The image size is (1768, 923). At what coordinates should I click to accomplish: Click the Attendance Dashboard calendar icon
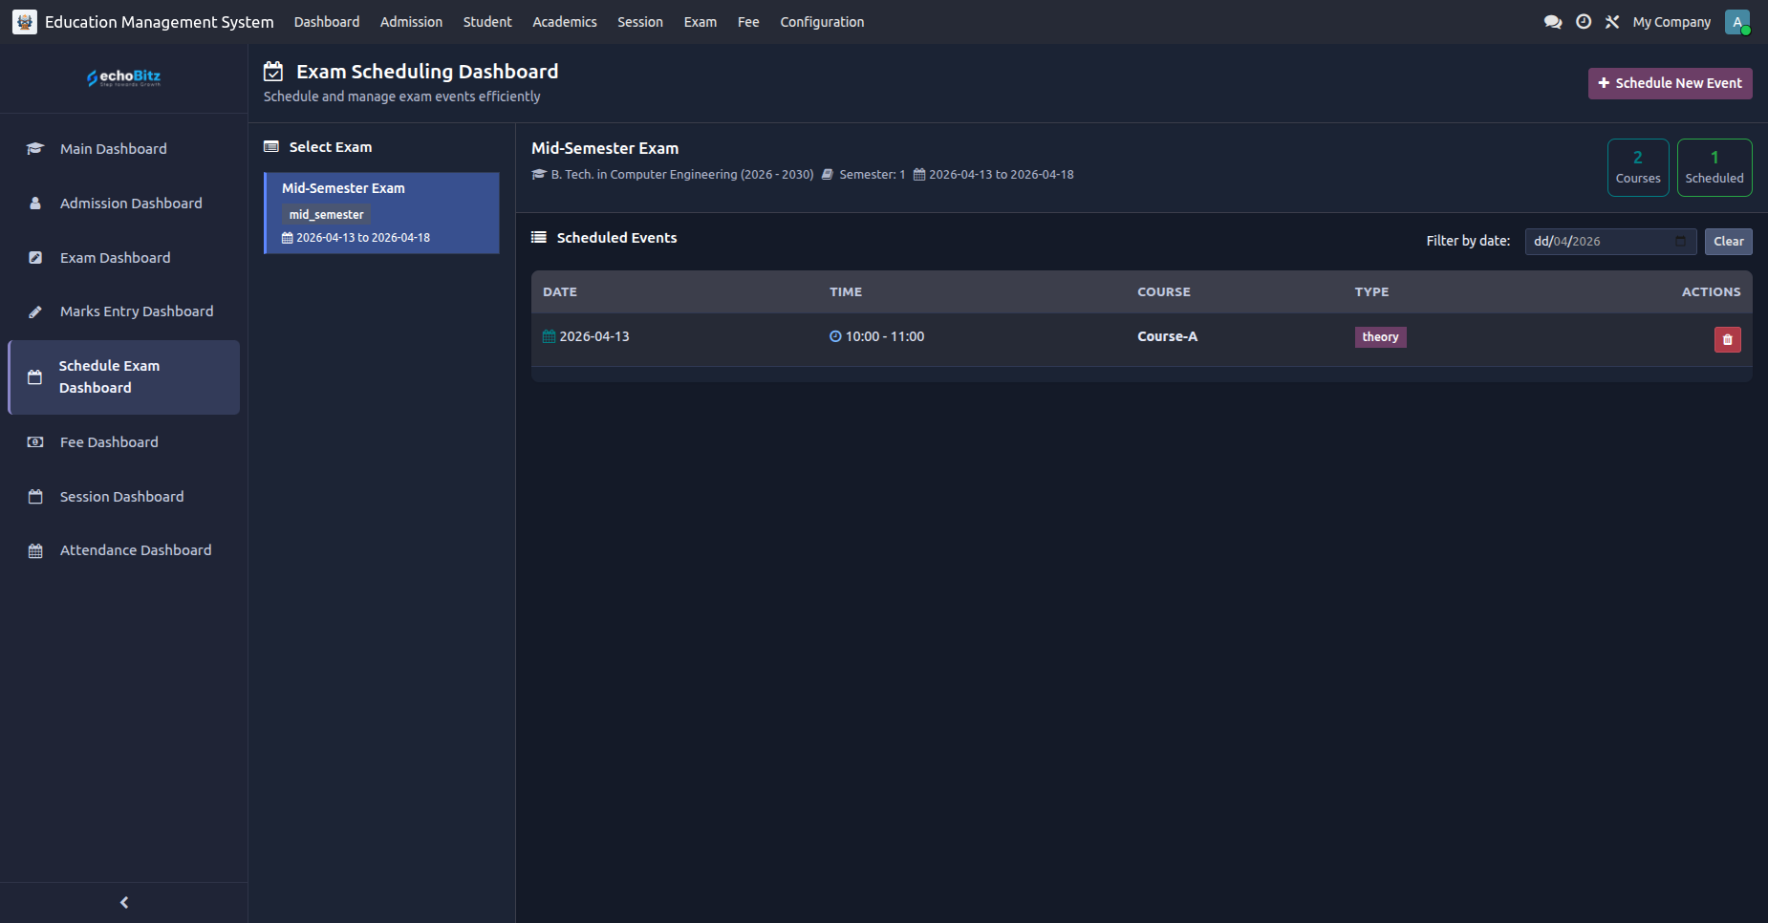(35, 550)
